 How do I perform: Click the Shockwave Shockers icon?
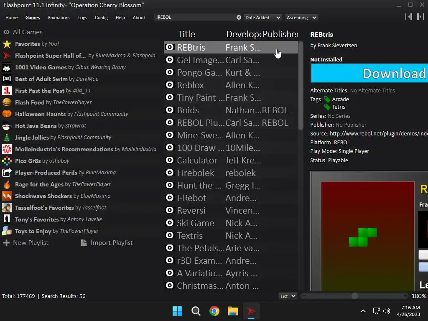7,196
